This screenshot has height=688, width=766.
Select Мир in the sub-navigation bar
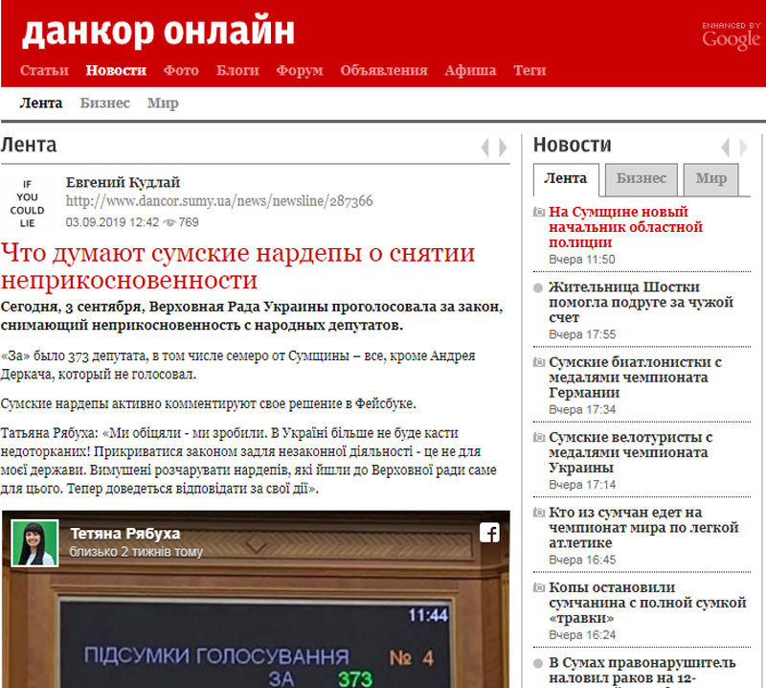pyautogui.click(x=163, y=103)
